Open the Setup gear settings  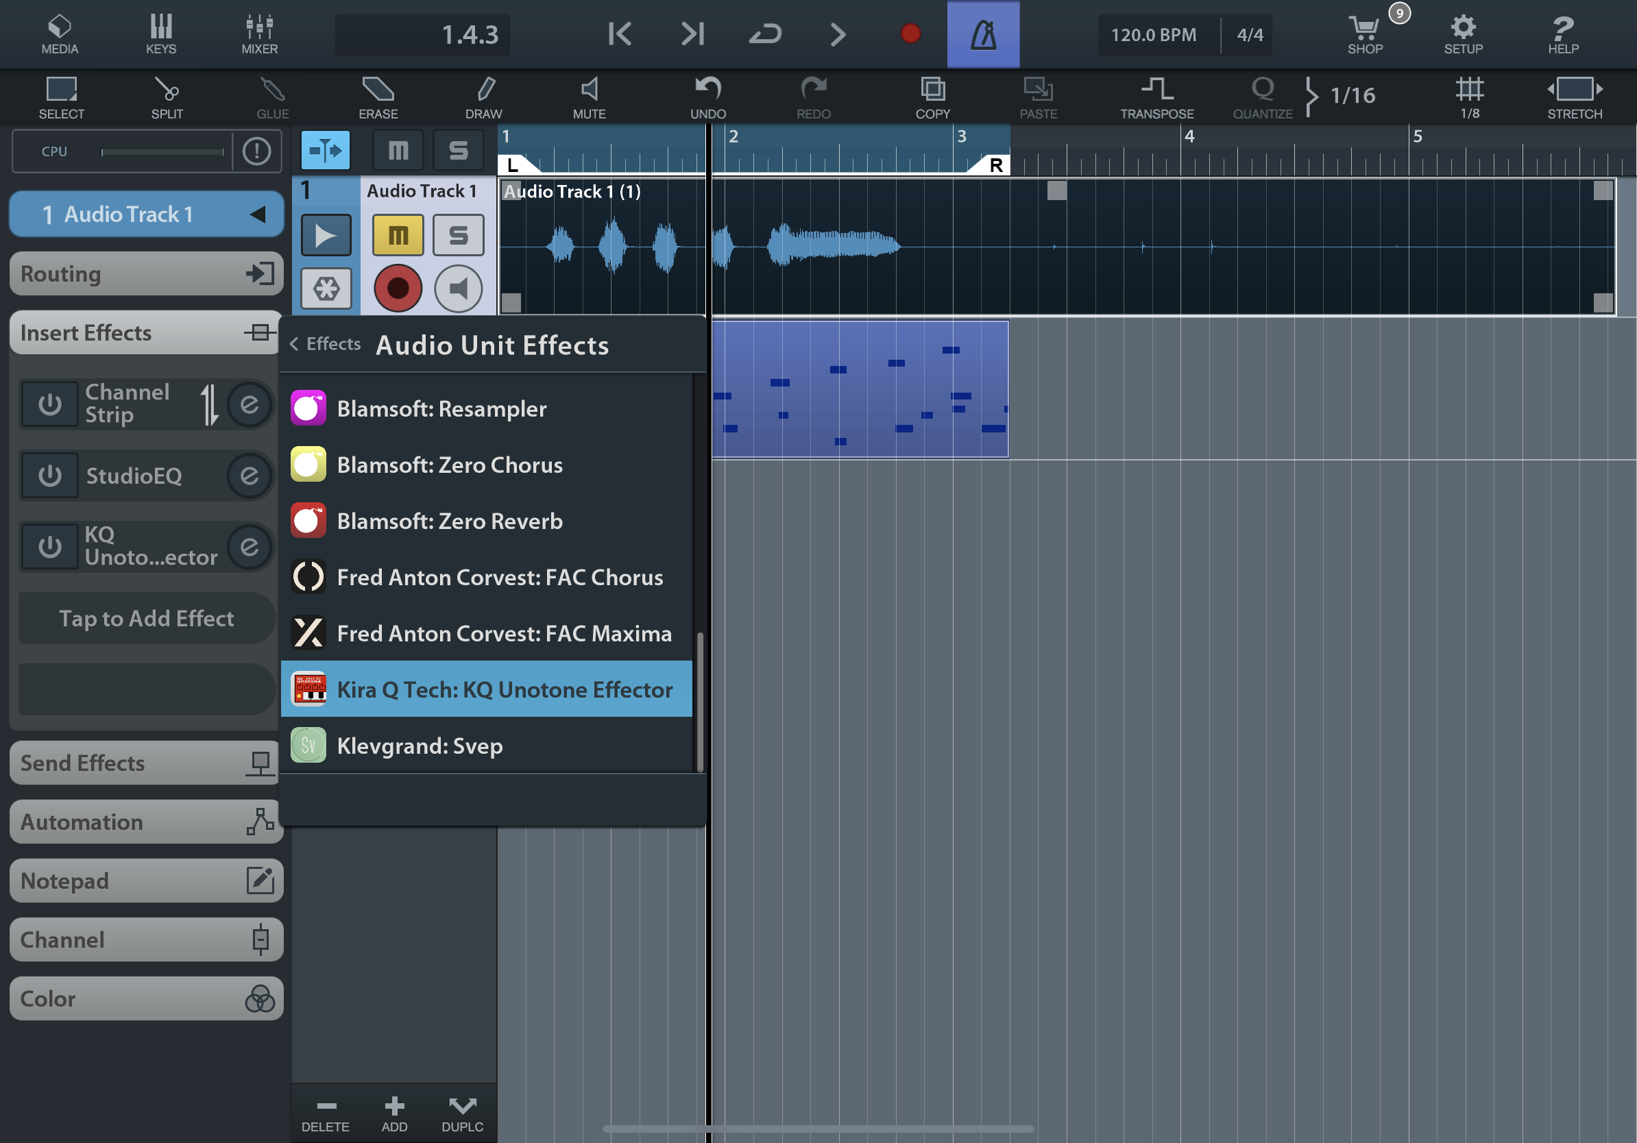tap(1463, 34)
